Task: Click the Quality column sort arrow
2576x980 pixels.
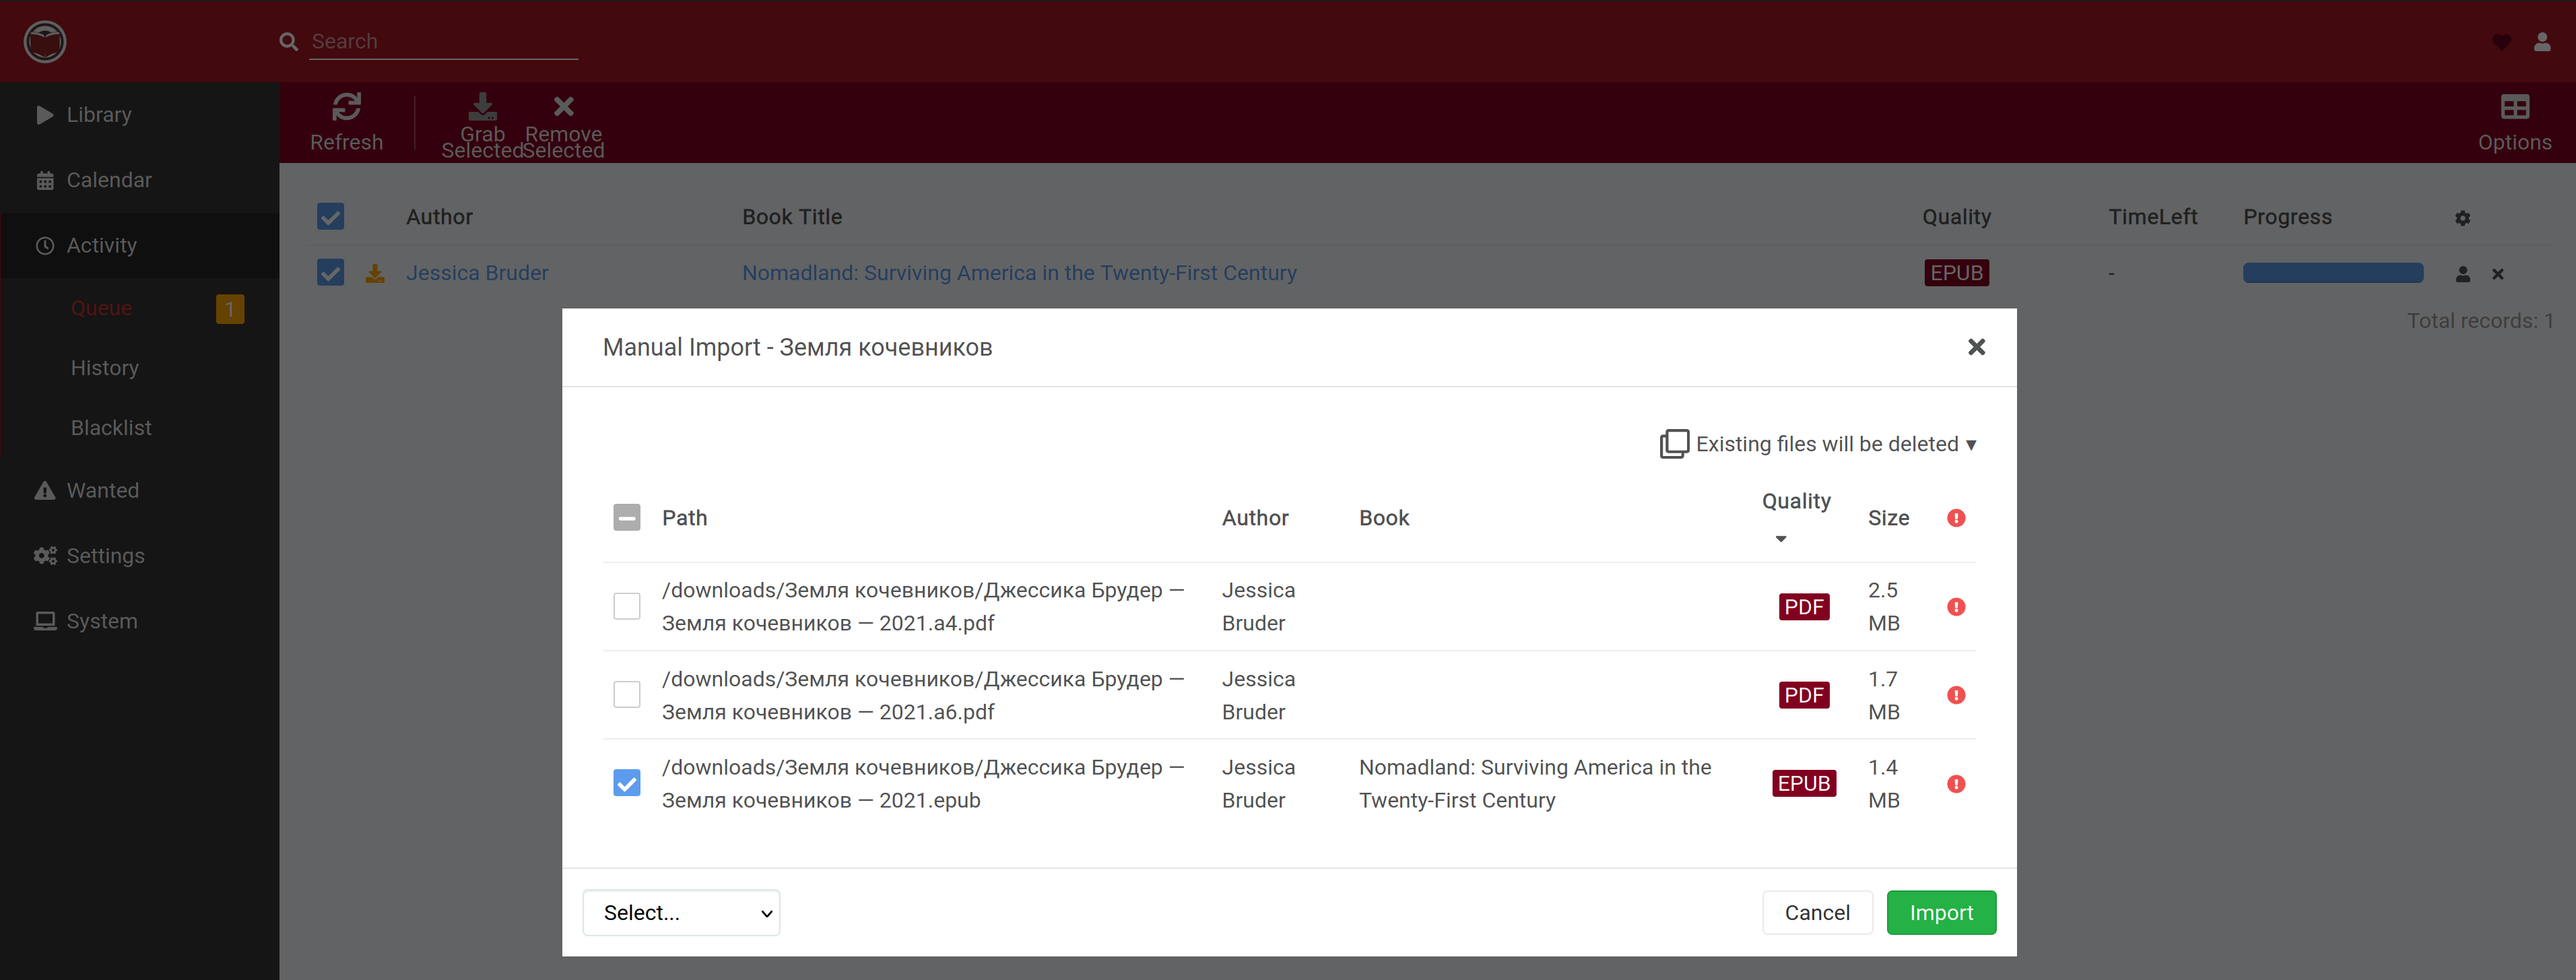Action: [x=1781, y=539]
